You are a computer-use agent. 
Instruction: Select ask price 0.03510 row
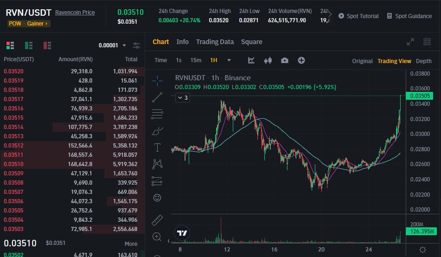72,164
